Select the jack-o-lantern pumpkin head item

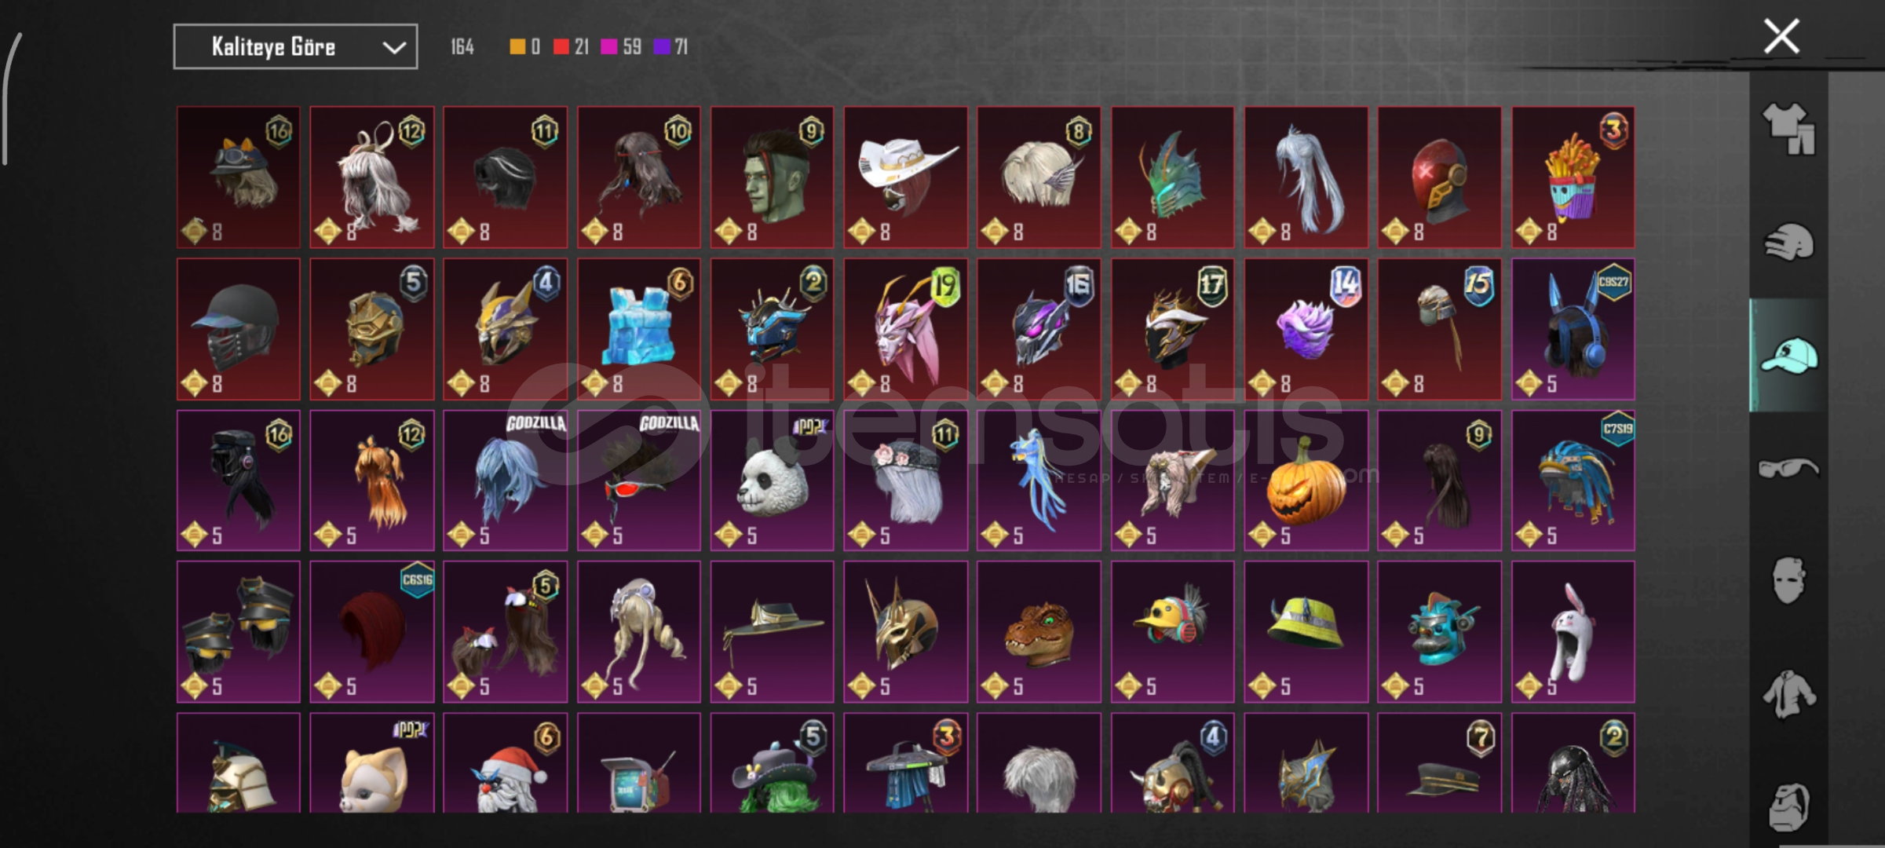pyautogui.click(x=1306, y=481)
